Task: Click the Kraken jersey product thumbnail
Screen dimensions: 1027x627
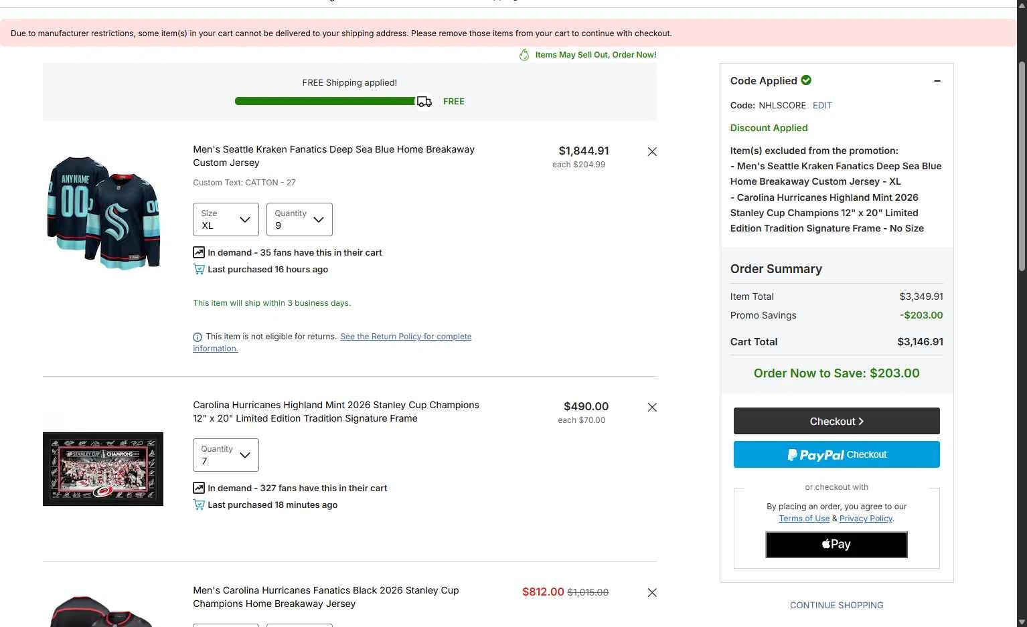Action: click(104, 213)
